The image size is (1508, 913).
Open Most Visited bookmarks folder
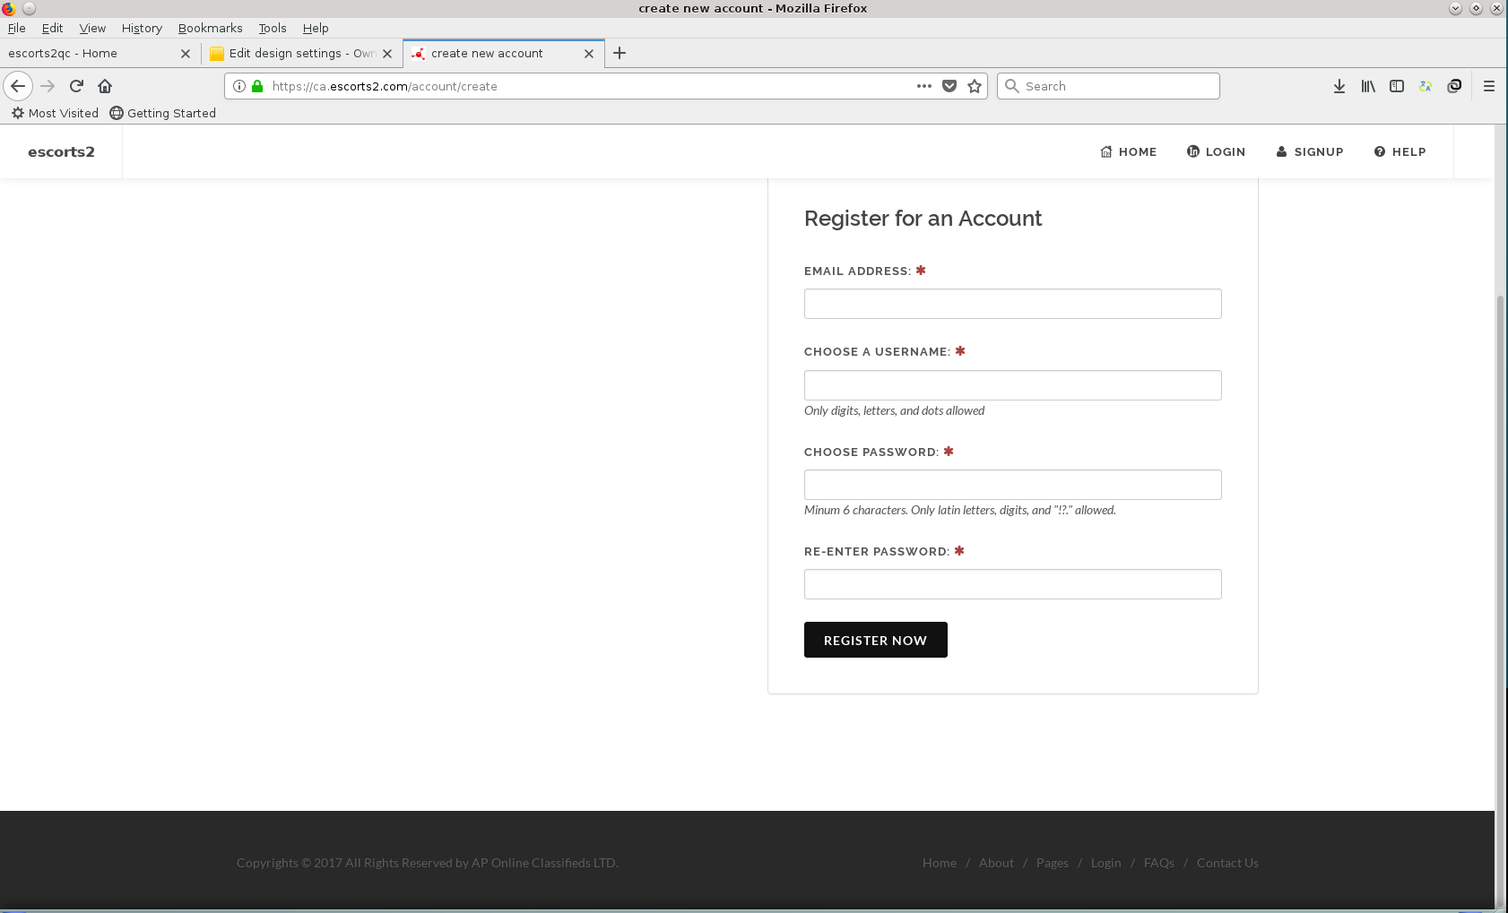[x=55, y=113]
